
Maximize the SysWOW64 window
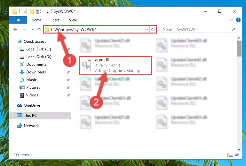coord(220,11)
